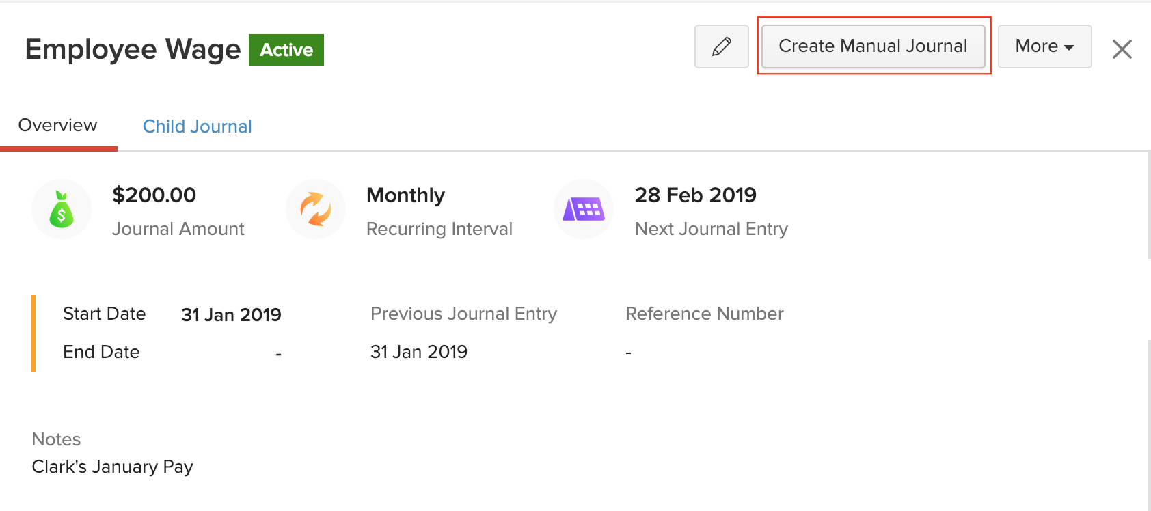The height and width of the screenshot is (511, 1151).
Task: Click the orange recurring interval arrows icon
Action: coord(316,209)
